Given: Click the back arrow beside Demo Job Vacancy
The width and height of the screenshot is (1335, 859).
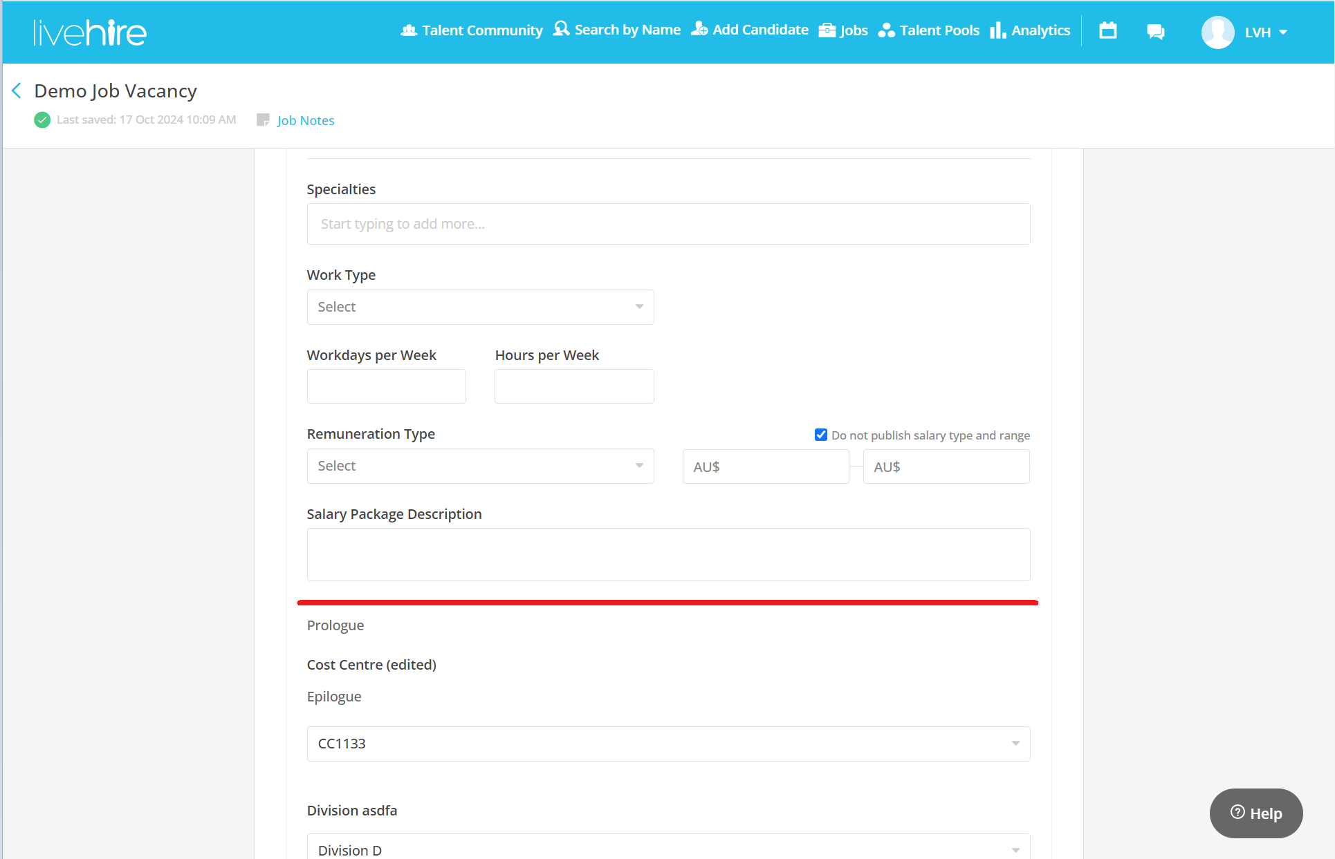Looking at the screenshot, I should coord(16,90).
